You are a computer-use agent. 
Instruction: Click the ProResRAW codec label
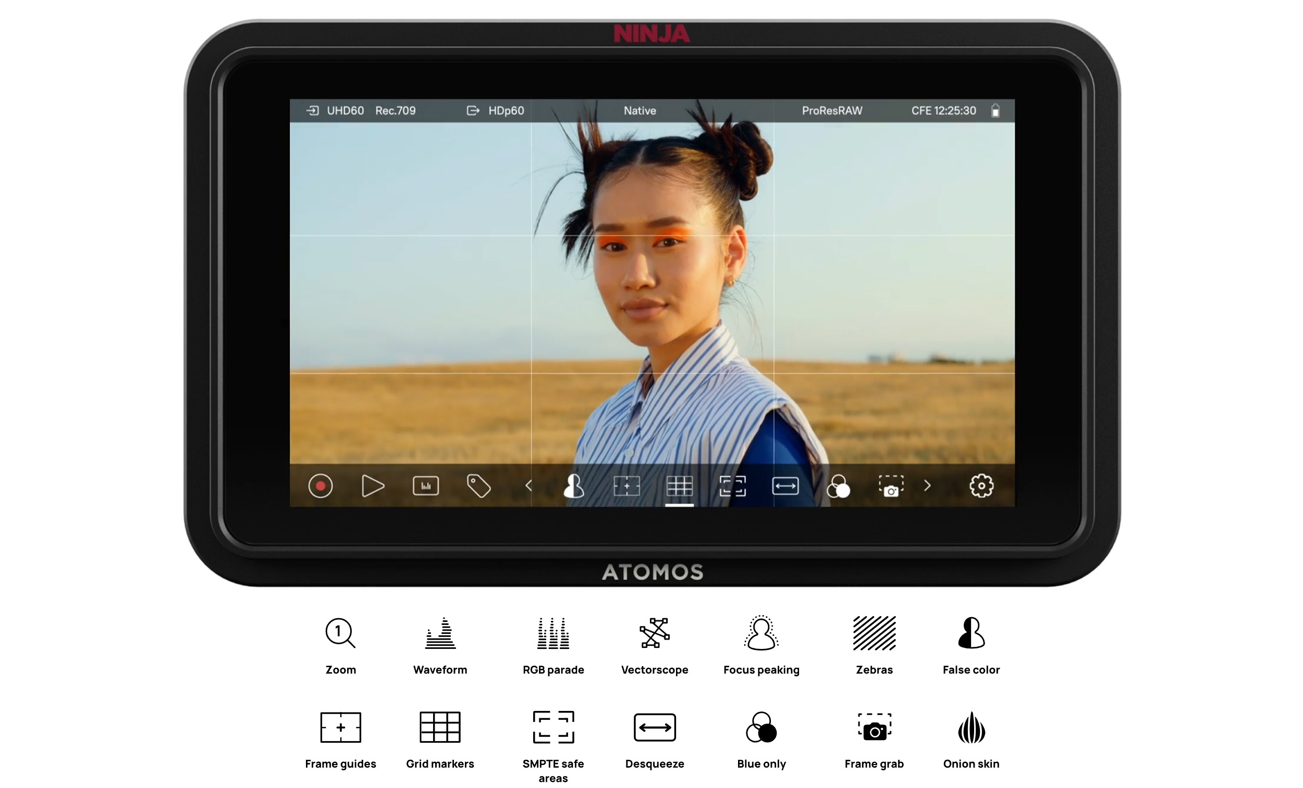831,110
